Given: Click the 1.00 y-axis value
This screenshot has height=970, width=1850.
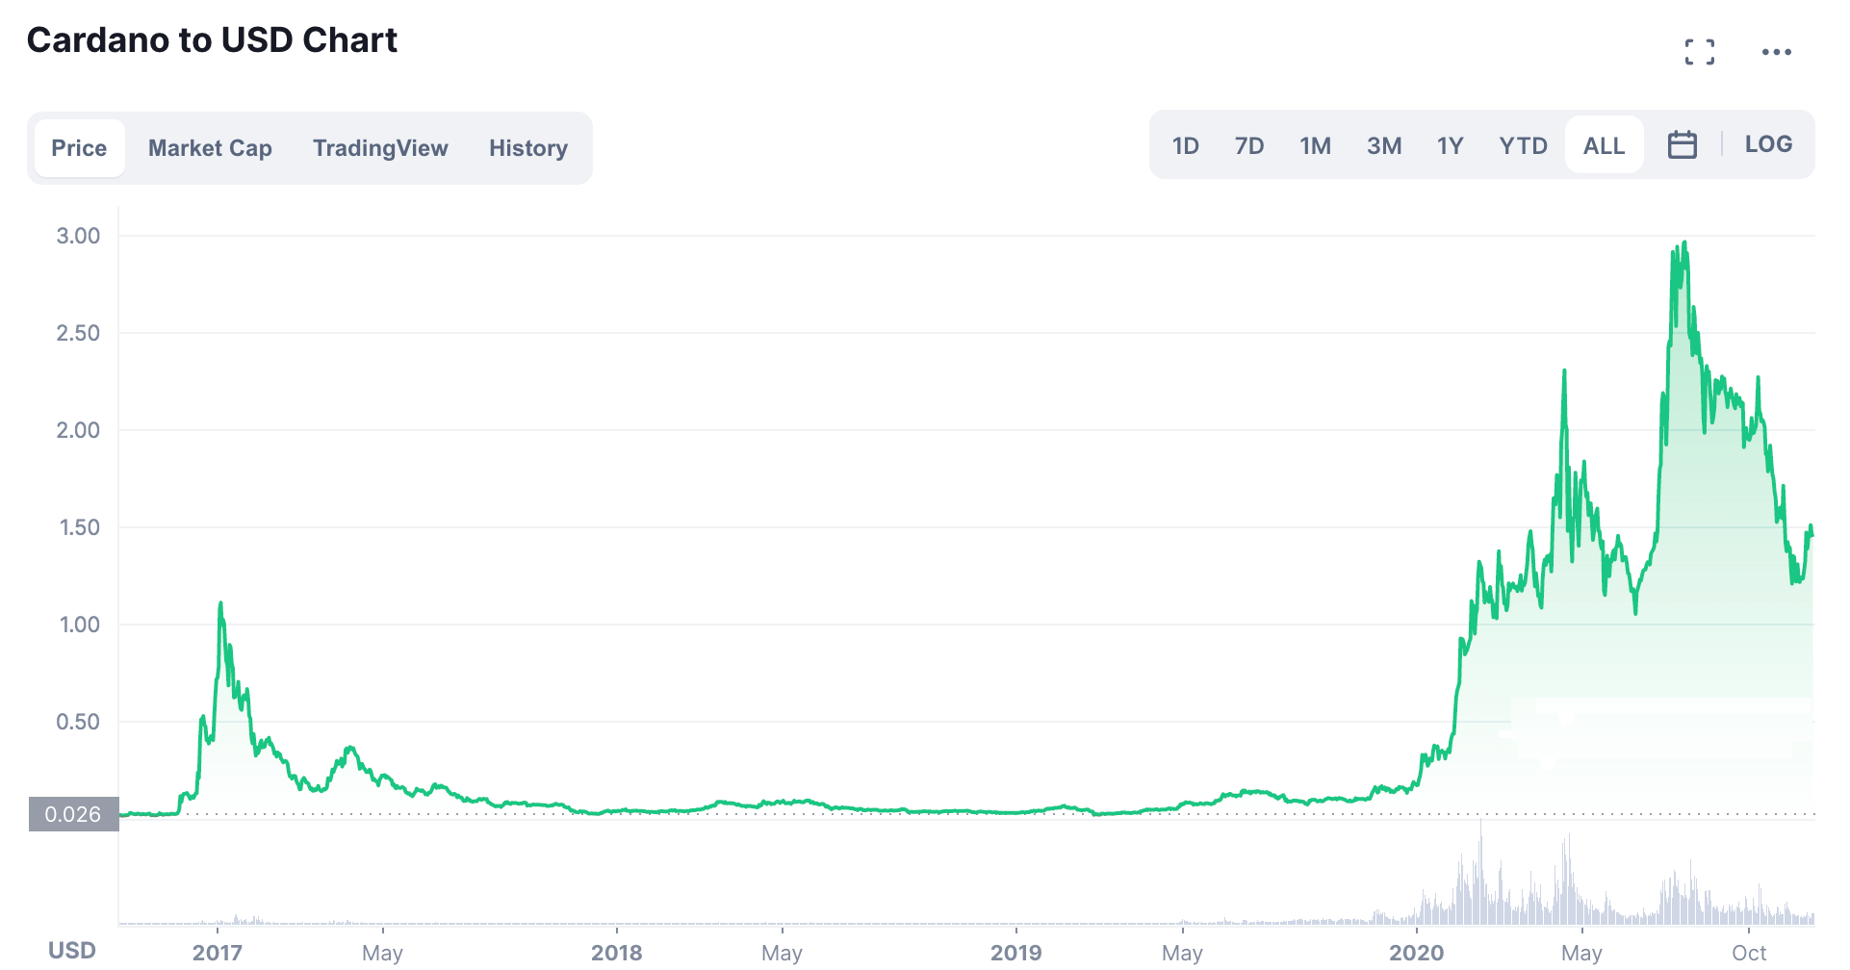Looking at the screenshot, I should (x=79, y=625).
